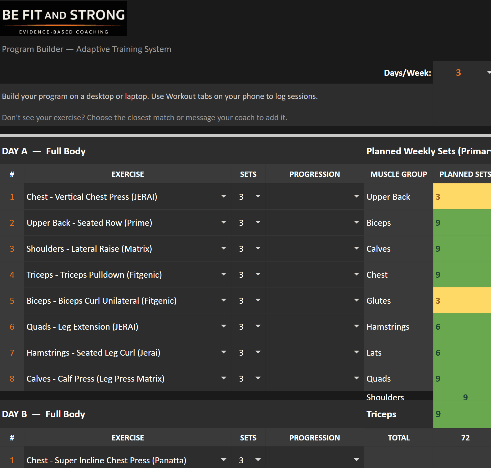Click the yellow Upper Back planned sets cell

pos(462,197)
